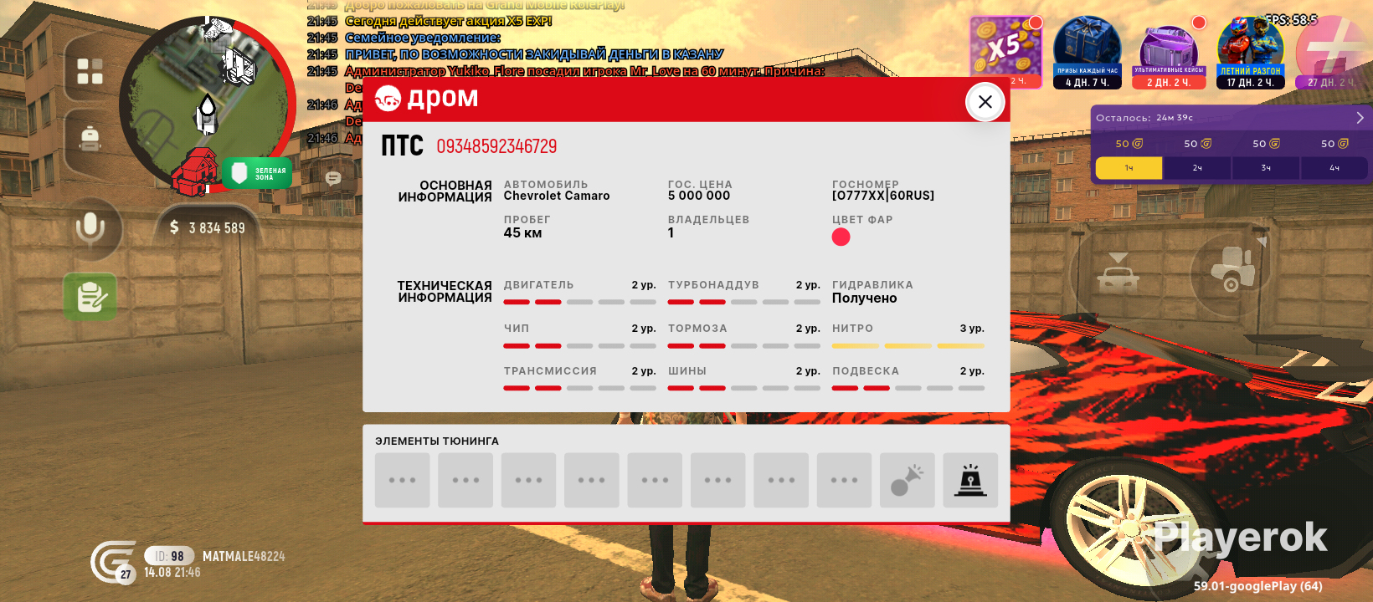Tap the Chevrolet Camaro vehicle name
The height and width of the screenshot is (602, 1373).
pyautogui.click(x=557, y=196)
